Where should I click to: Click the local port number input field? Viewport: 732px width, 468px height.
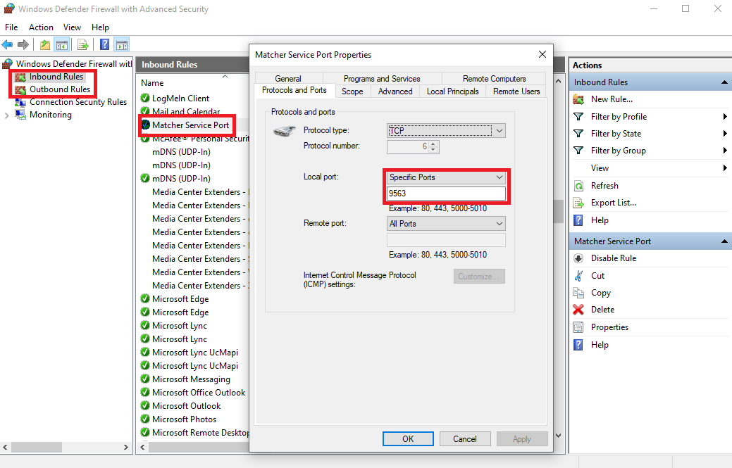click(446, 194)
